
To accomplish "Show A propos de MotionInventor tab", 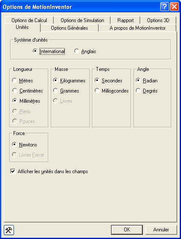I will [x=137, y=28].
